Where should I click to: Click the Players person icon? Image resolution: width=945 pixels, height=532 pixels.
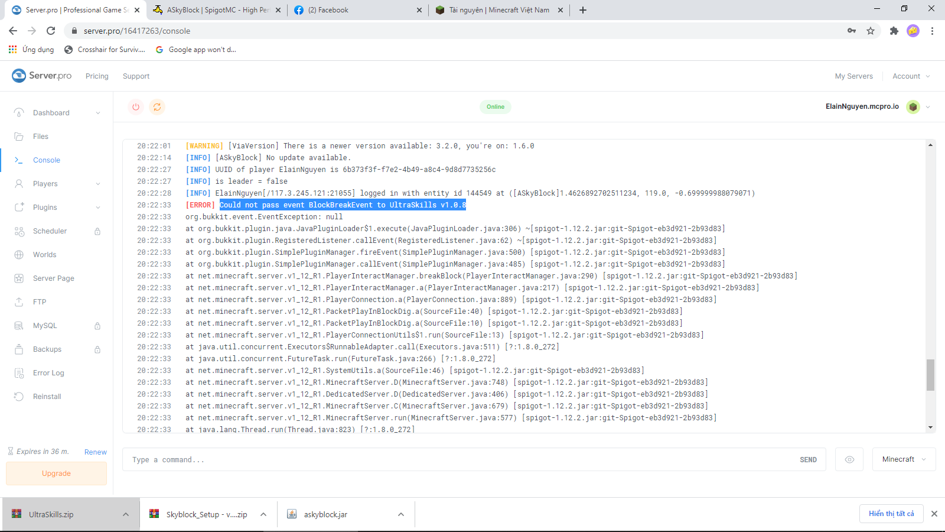(19, 184)
